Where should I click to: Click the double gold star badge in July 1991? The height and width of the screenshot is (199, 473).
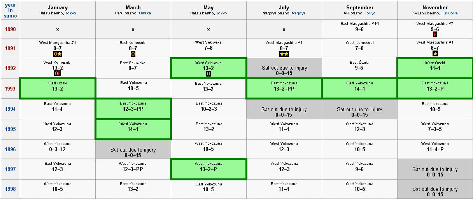click(284, 54)
